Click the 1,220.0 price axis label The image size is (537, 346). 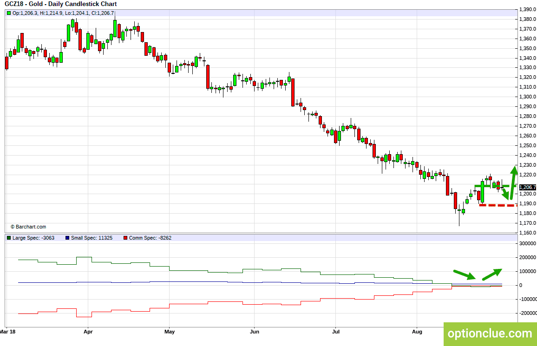tap(528, 175)
